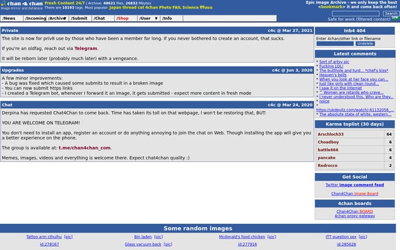
Task: Click [pic] next to Mcdonald's food chicken
Action: pos(272,237)
